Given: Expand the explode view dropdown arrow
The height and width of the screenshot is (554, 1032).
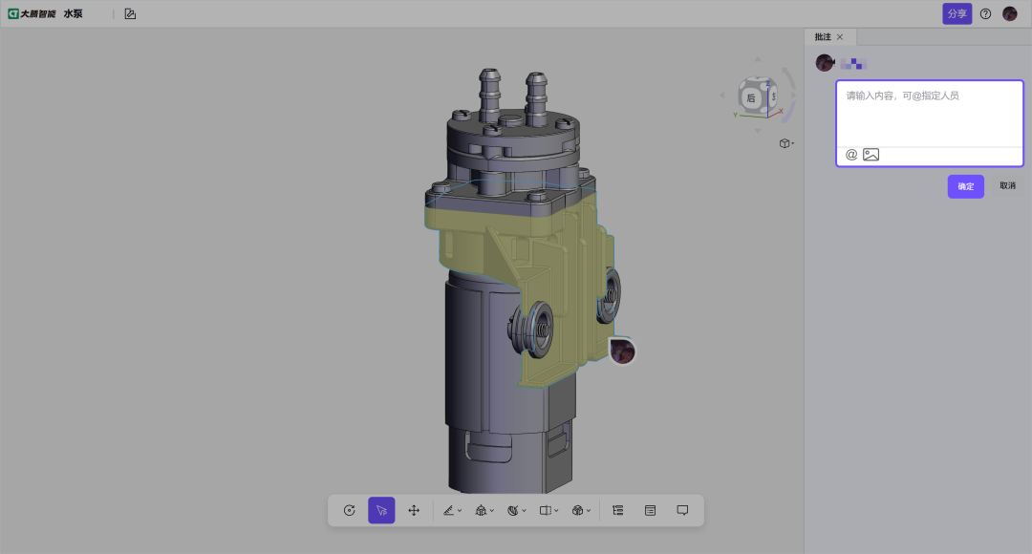Looking at the screenshot, I should (492, 511).
